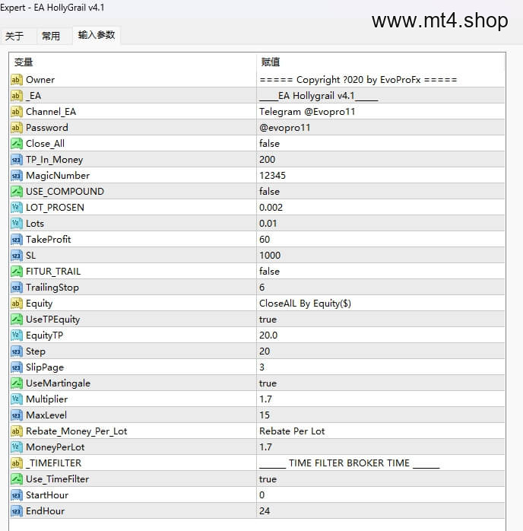Select the Step variable name
Screen dimensions: 523x531
[36, 351]
